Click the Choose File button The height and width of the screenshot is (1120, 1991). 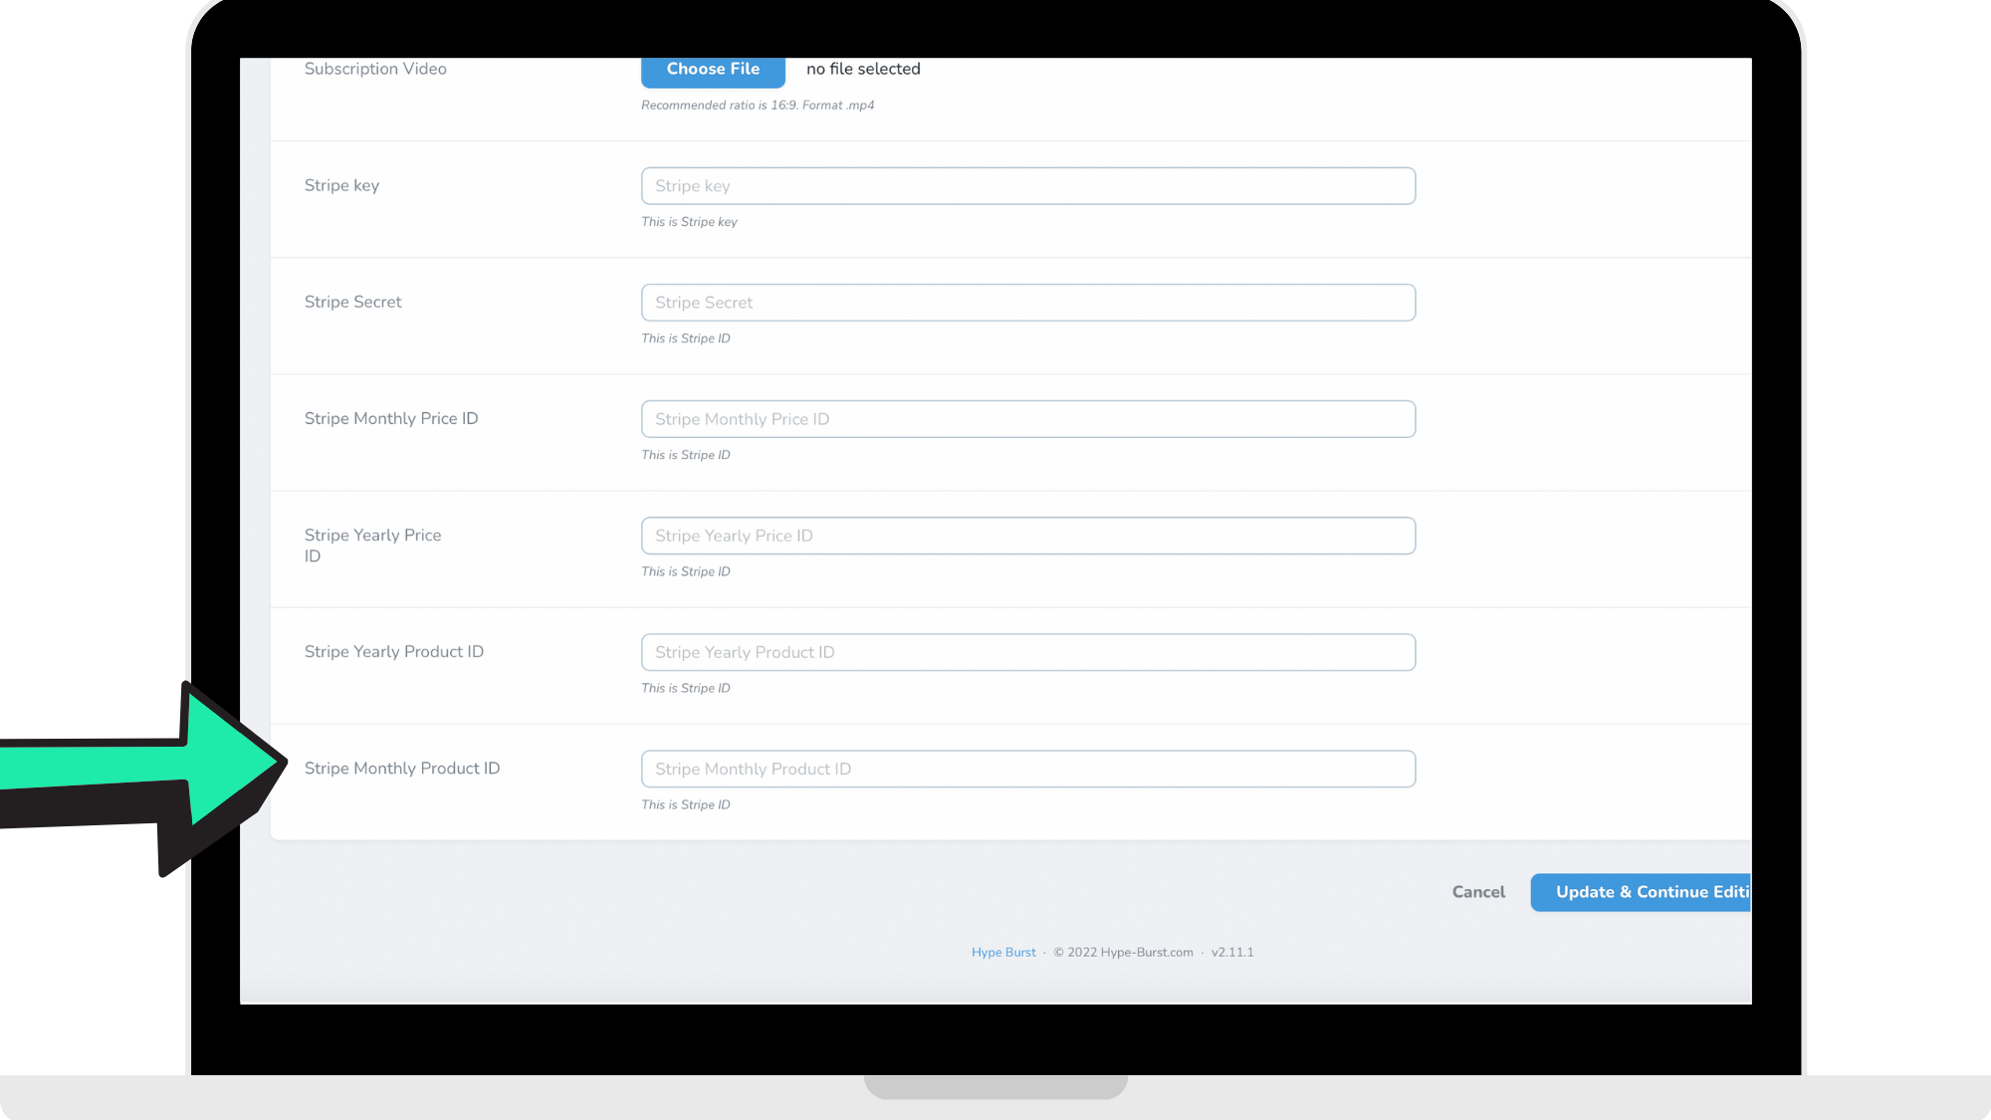pyautogui.click(x=713, y=70)
